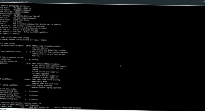205x111 pixels.
Task: Click 'Error logging supported' line
Action: point(42,86)
